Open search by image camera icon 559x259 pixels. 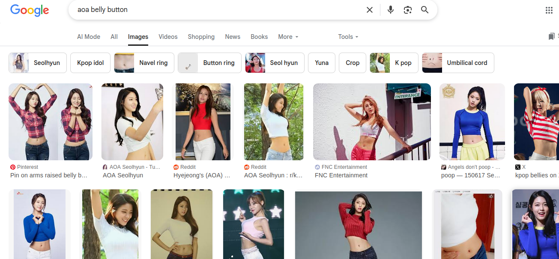point(408,10)
